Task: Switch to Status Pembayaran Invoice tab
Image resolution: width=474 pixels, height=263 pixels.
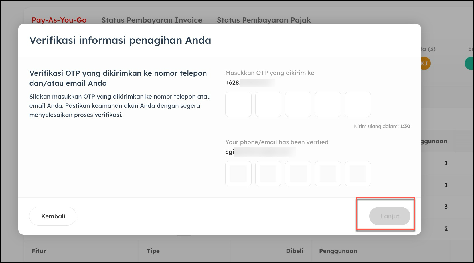Action: (x=152, y=20)
